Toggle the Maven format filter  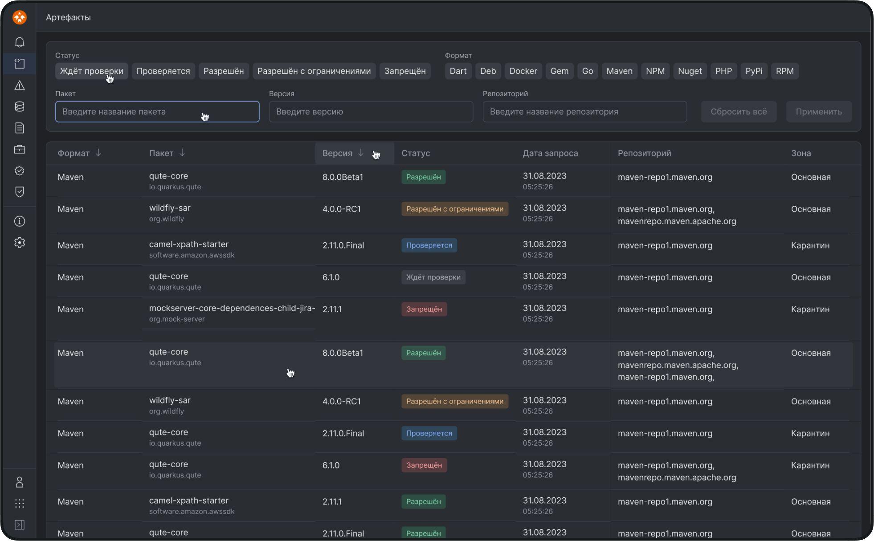tap(619, 71)
